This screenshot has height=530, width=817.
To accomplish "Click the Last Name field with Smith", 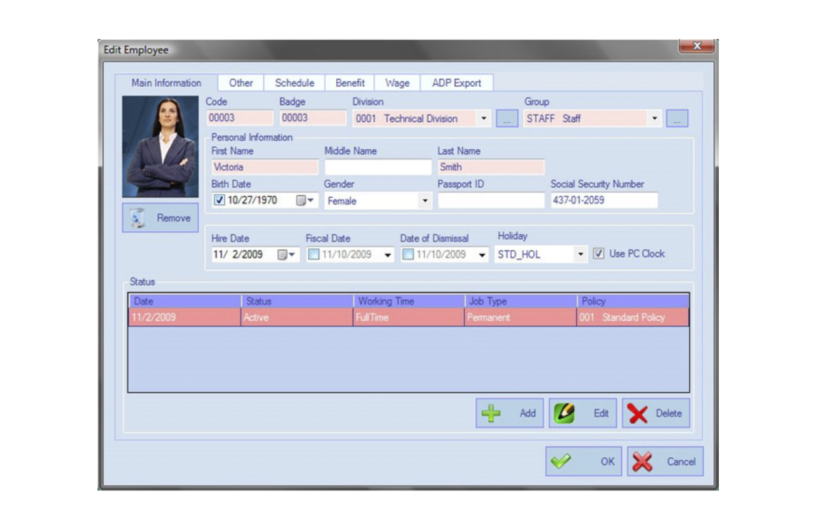I will tap(491, 167).
